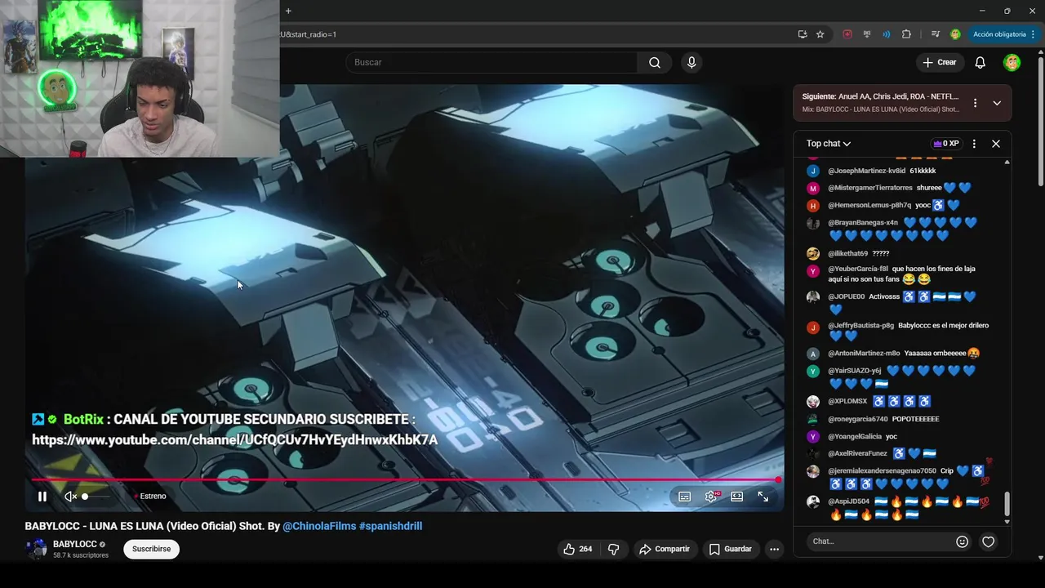Close the live chat panel
This screenshot has height=588, width=1045.
[996, 144]
